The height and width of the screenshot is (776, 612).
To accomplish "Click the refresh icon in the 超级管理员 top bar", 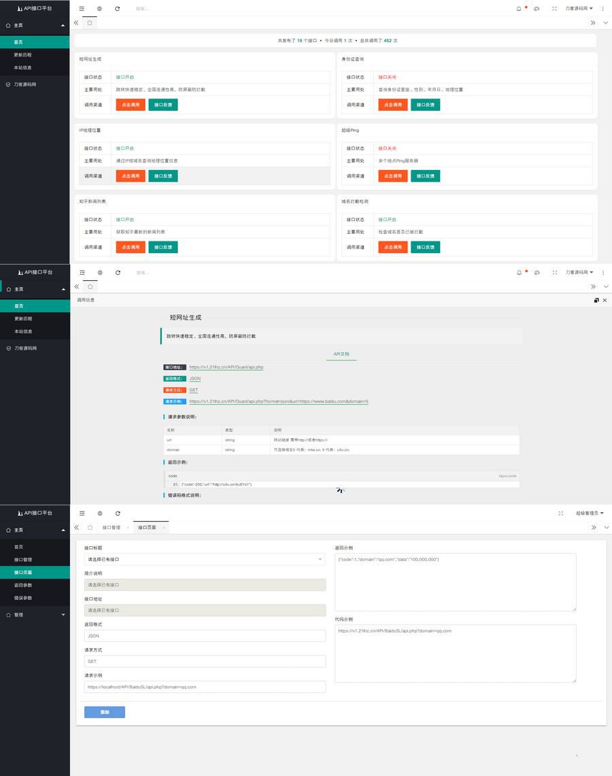I will pyautogui.click(x=118, y=513).
